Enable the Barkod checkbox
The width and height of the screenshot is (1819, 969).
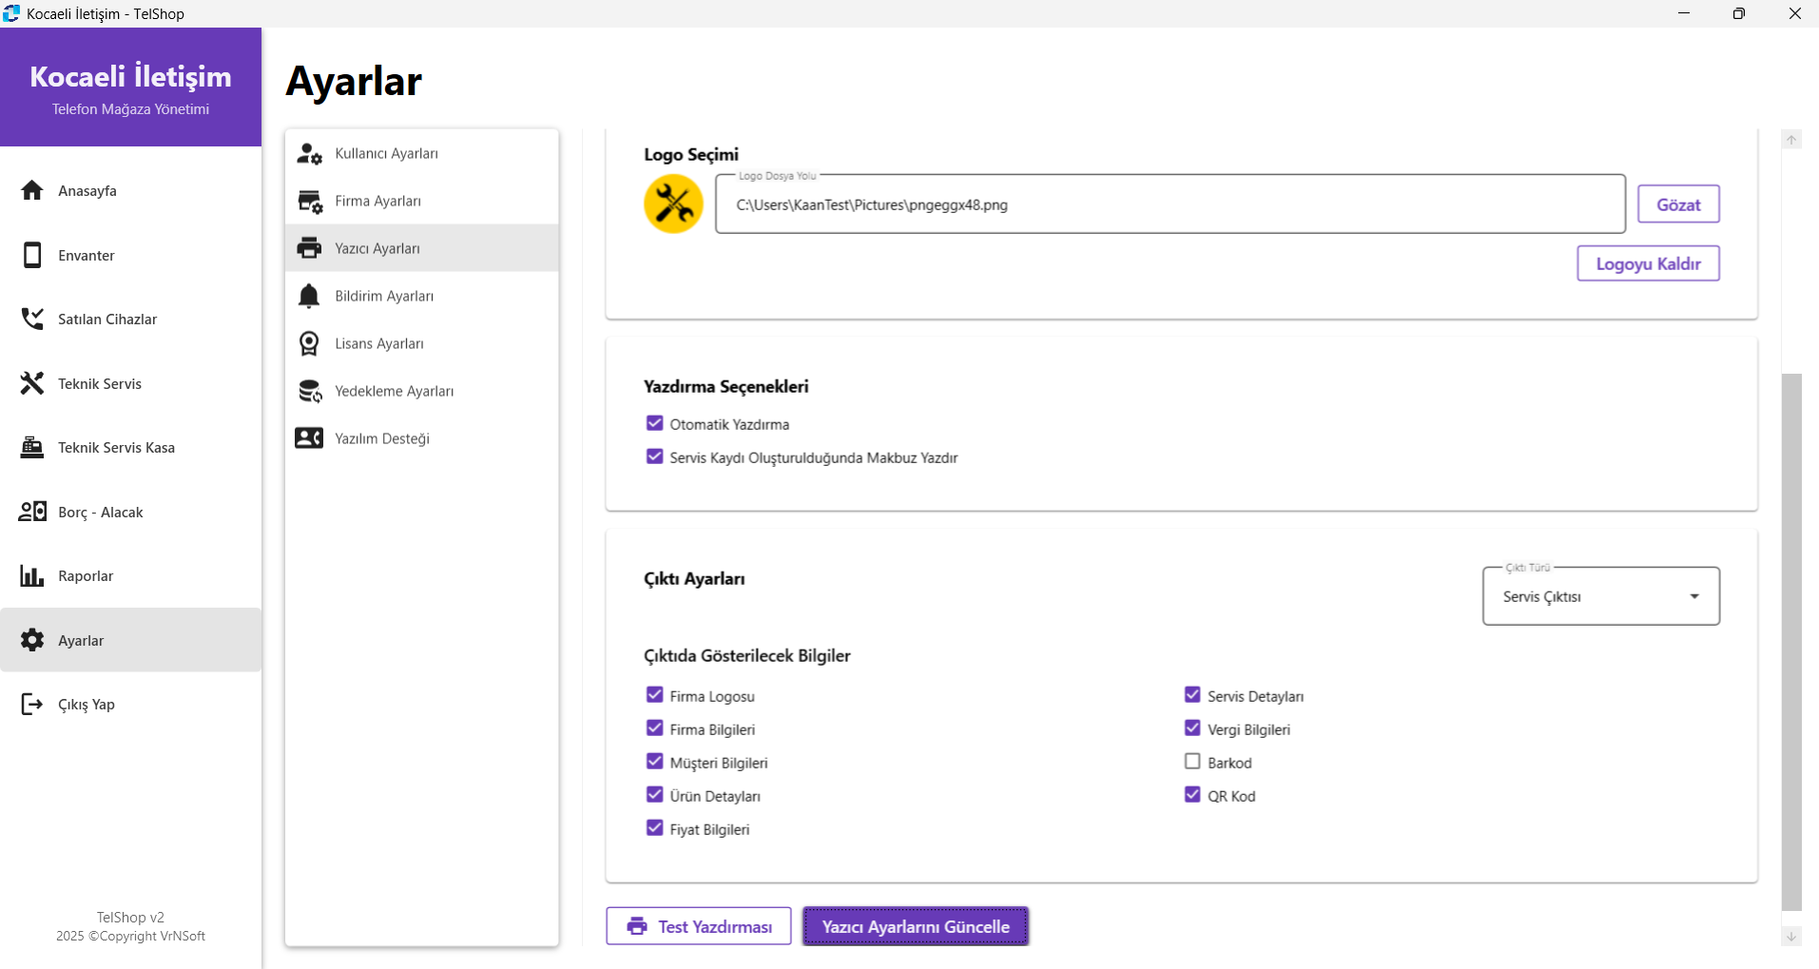coord(1192,762)
